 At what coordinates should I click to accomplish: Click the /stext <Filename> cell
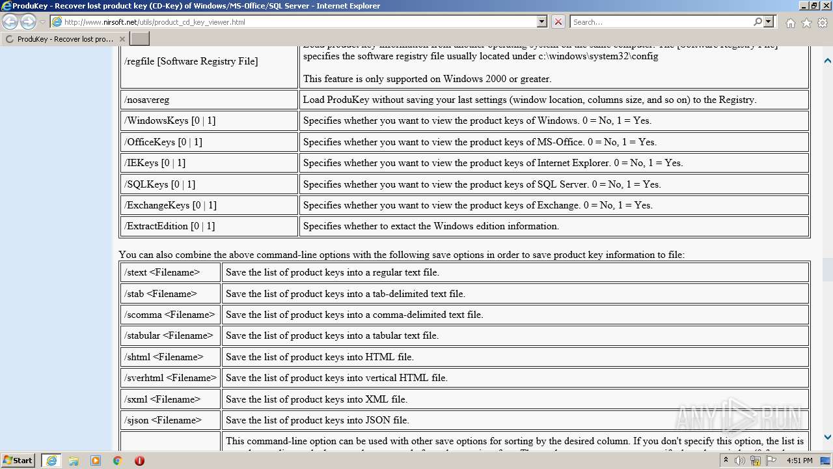click(x=171, y=272)
